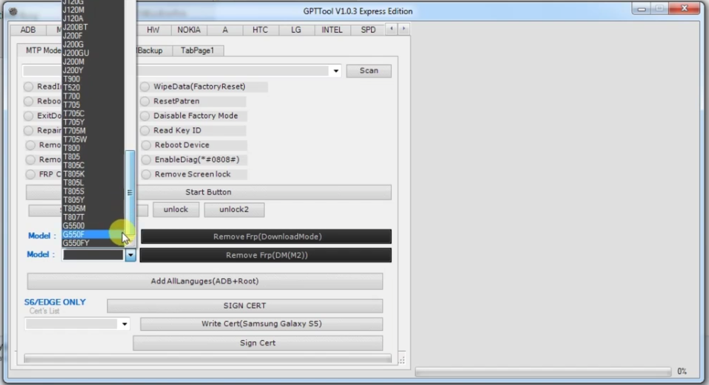Image resolution: width=709 pixels, height=385 pixels.
Task: Click the Scan button
Action: pyautogui.click(x=368, y=71)
